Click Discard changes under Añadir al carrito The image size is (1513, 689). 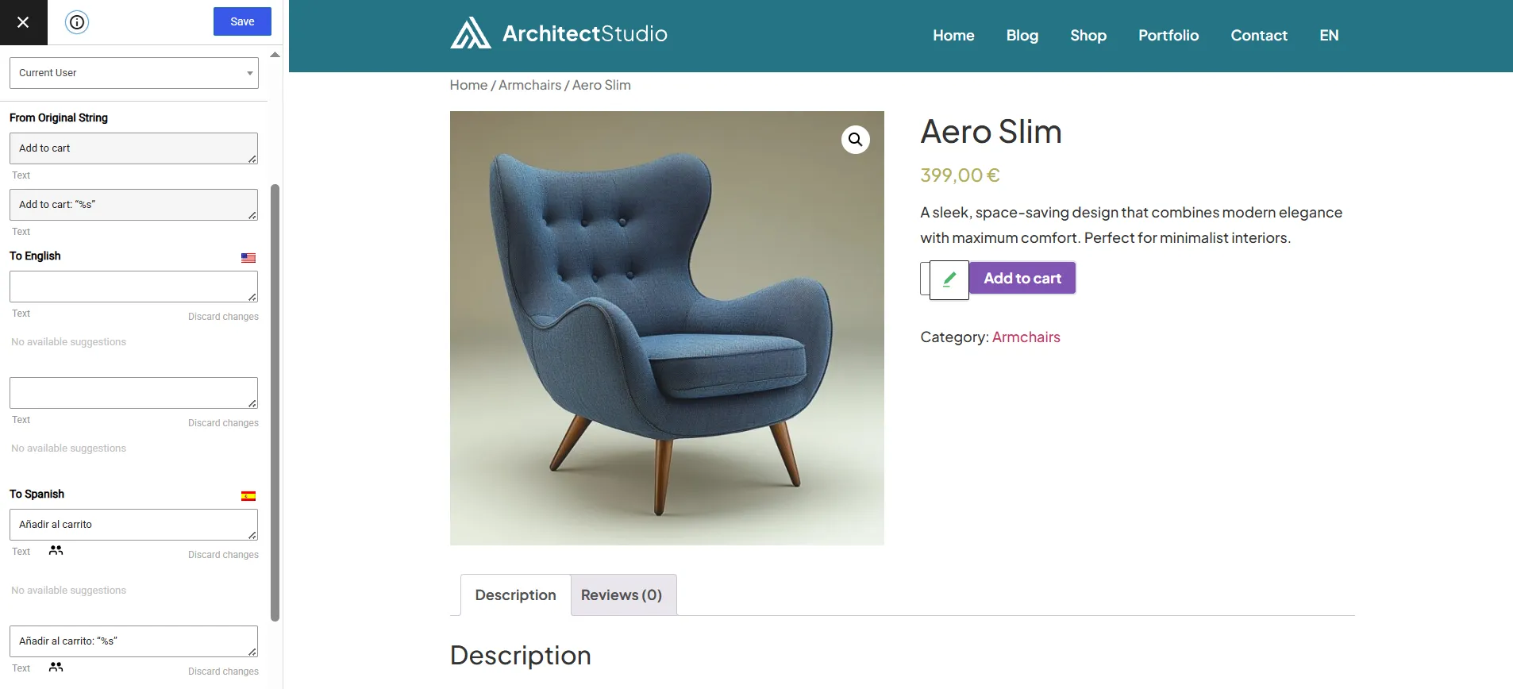223,555
